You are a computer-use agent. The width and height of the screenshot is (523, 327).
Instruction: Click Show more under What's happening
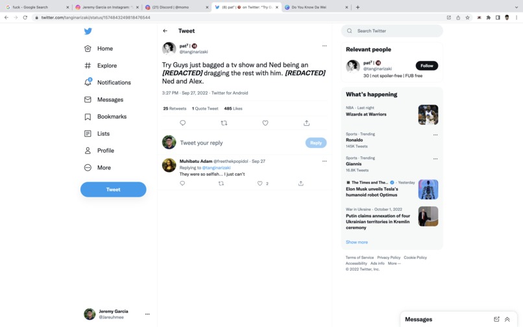pyautogui.click(x=356, y=242)
